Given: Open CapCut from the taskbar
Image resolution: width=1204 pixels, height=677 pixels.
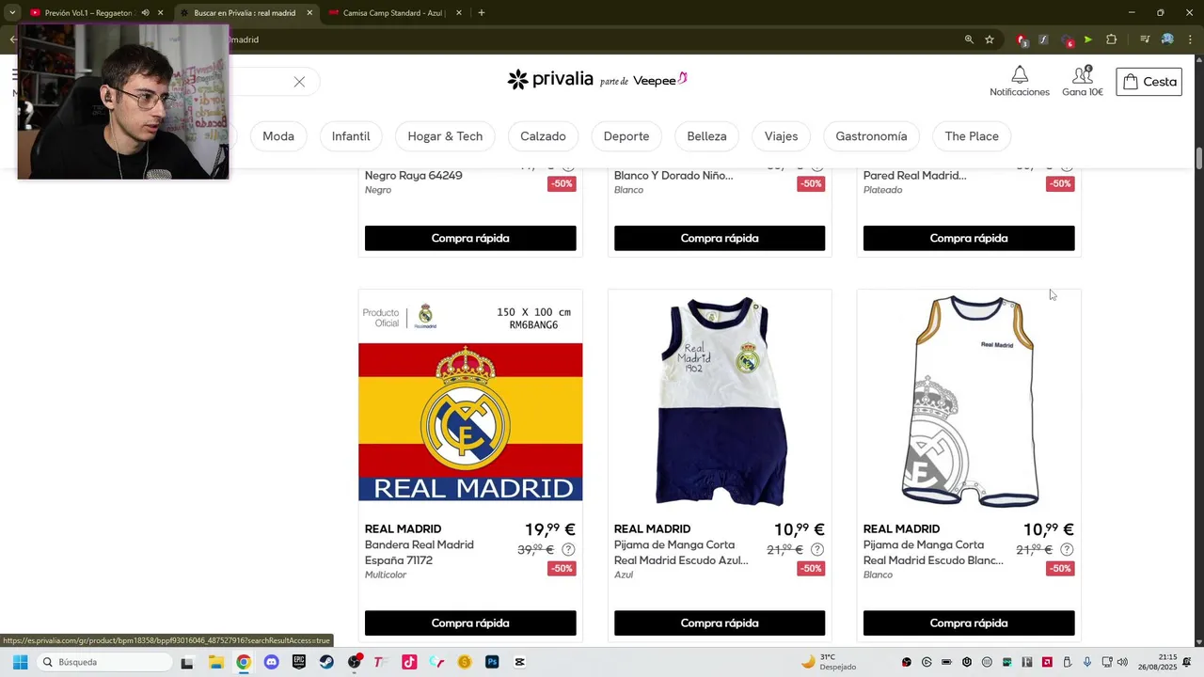Looking at the screenshot, I should pos(519,662).
